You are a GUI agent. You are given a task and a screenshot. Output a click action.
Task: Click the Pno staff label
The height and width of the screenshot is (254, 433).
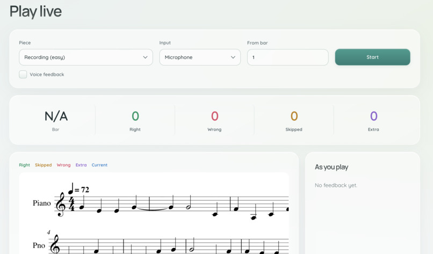39,245
